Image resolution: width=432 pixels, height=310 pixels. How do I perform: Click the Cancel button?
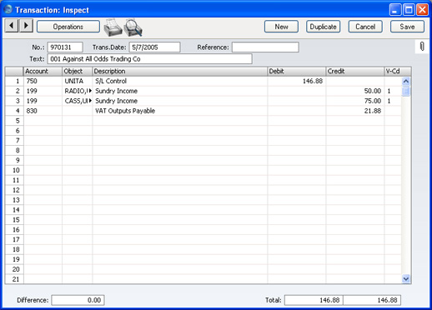click(x=365, y=27)
